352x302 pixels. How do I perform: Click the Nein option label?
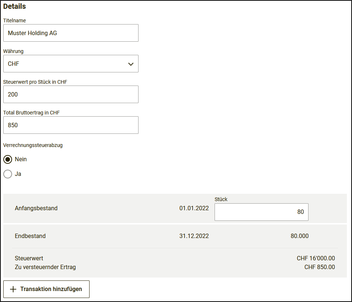coord(21,159)
